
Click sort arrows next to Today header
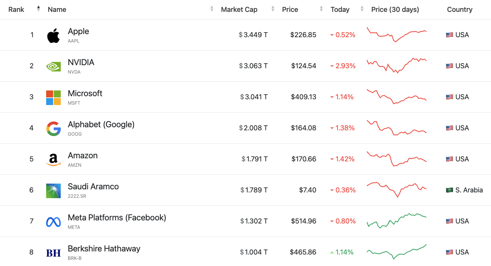362,9
